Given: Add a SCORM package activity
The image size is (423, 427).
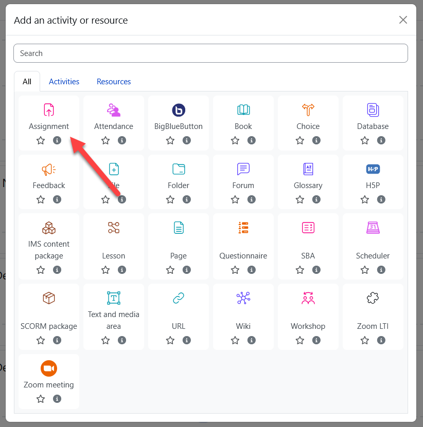Looking at the screenshot, I should tap(49, 298).
